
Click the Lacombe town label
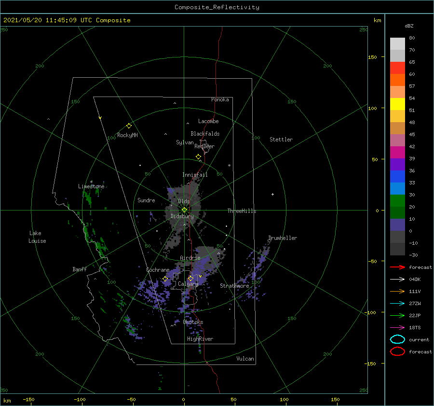coord(208,121)
